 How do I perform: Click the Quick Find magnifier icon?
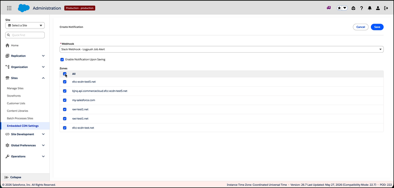coord(9,35)
